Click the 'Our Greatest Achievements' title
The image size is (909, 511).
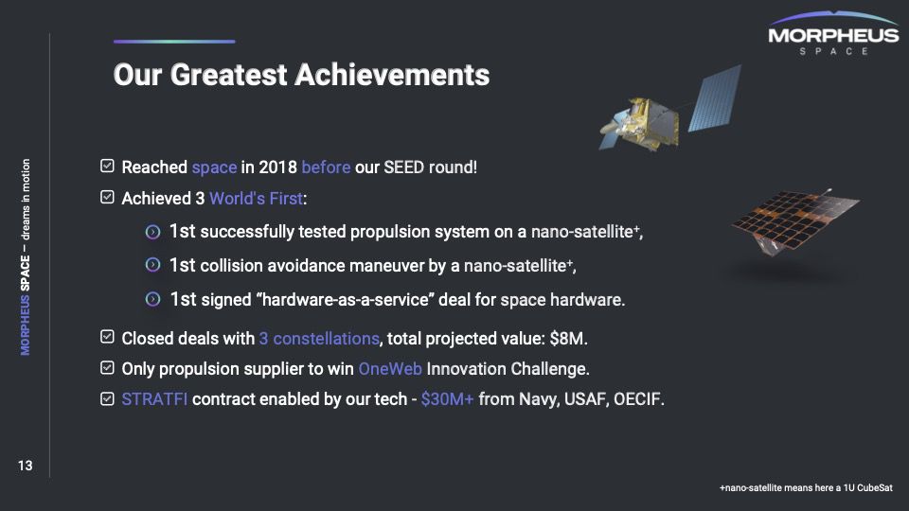point(301,76)
